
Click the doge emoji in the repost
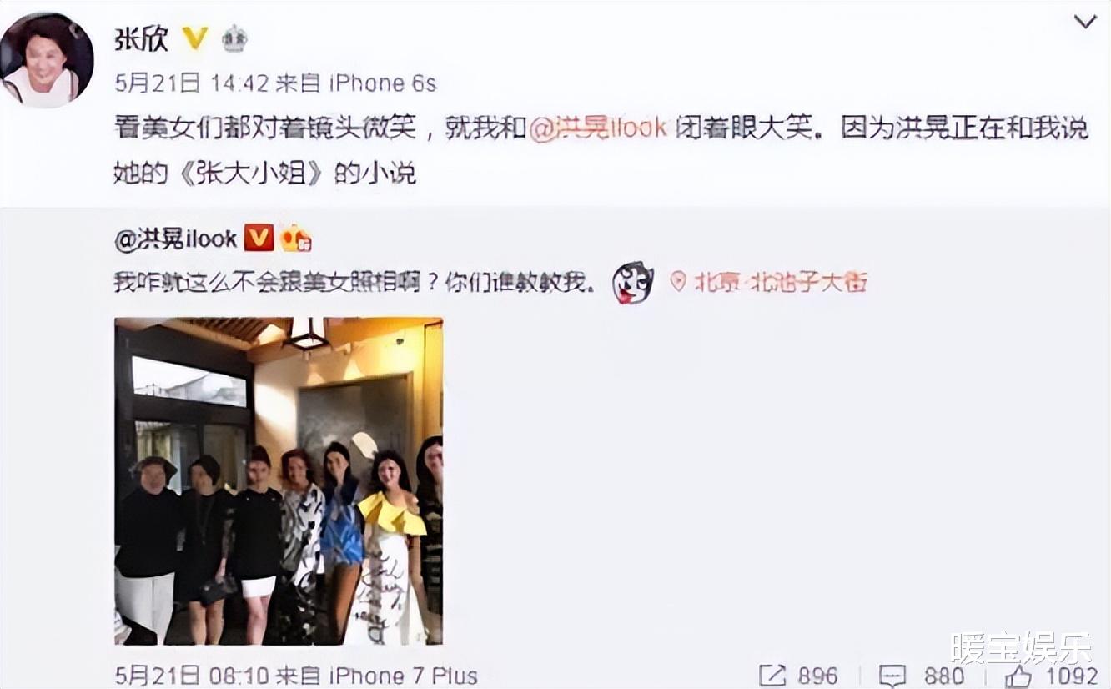pyautogui.click(x=632, y=283)
